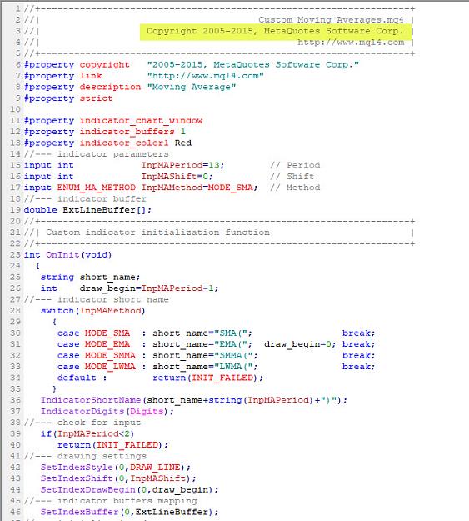The height and width of the screenshot is (521, 469).
Task: Click 'MODE_EMA' in case on line 31
Action: (x=107, y=344)
